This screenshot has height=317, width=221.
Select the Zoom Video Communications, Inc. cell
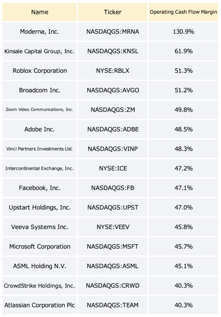40,110
